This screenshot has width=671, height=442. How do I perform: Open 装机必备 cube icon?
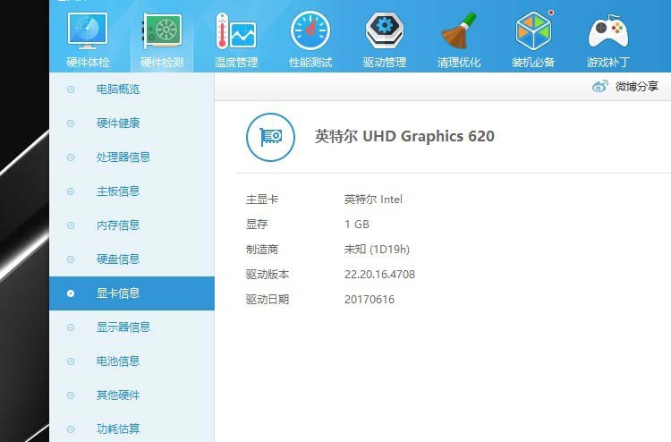click(533, 30)
